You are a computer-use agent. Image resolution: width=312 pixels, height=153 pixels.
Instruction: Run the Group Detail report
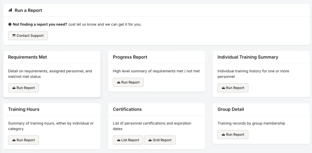click(233, 135)
